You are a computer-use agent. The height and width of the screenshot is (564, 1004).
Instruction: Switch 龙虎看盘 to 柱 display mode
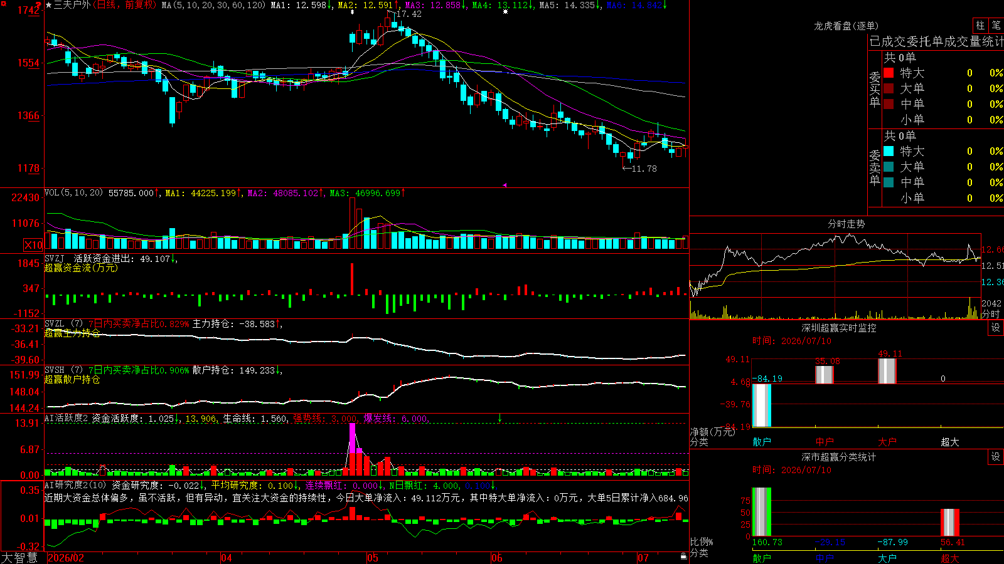980,25
